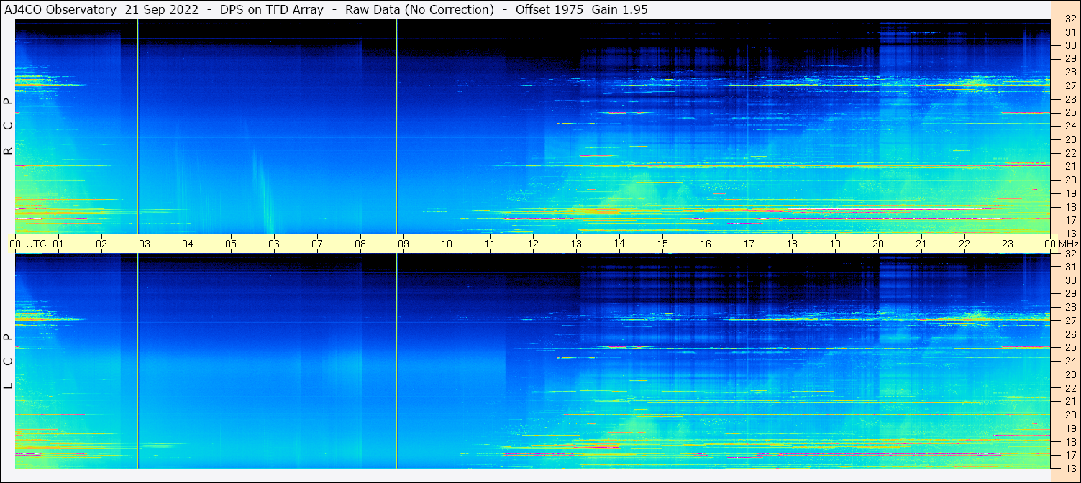Click the 12 UTC hour label
Viewport: 1081px width, 483px height.
click(x=533, y=244)
